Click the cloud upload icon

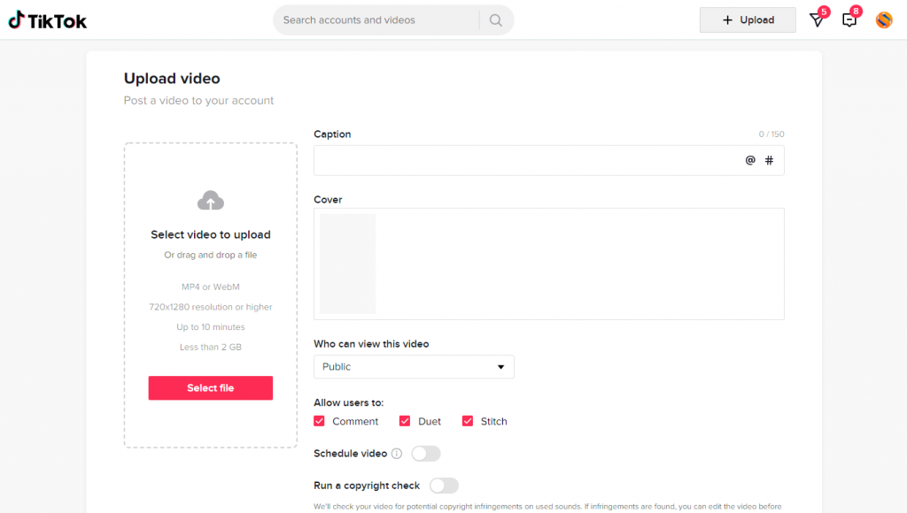[x=211, y=201]
